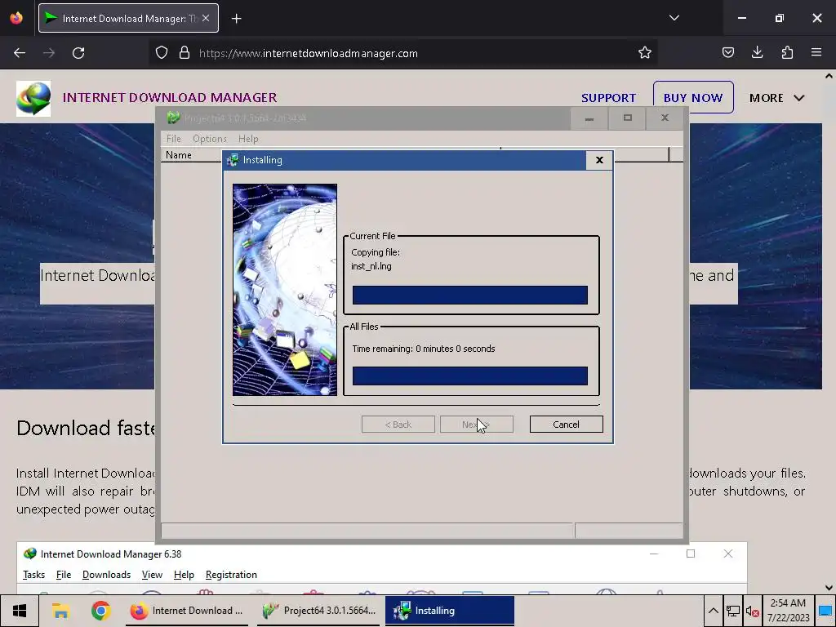The width and height of the screenshot is (836, 627).
Task: Close the Internet Download Manager browser tab
Action: coord(206,18)
